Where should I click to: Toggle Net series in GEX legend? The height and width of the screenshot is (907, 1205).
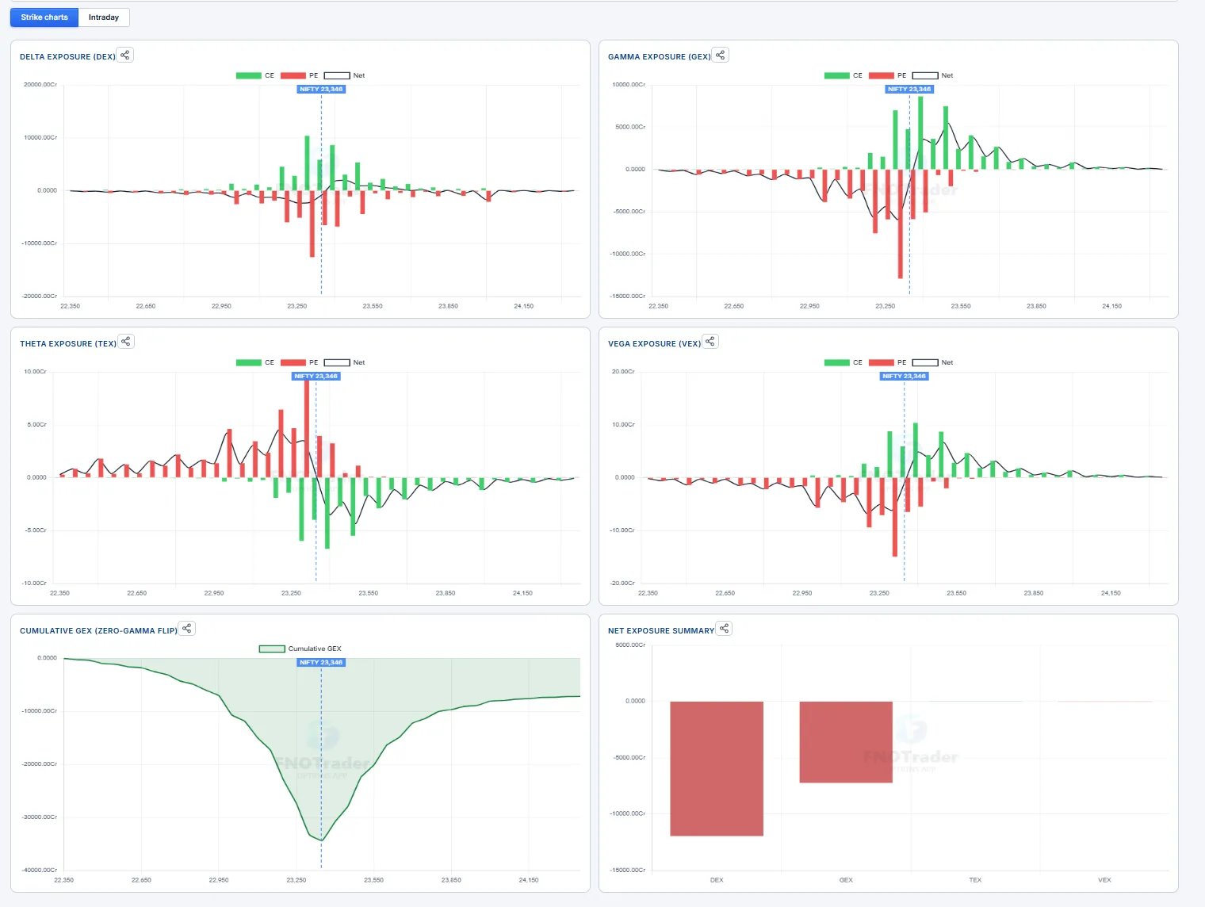coord(933,75)
